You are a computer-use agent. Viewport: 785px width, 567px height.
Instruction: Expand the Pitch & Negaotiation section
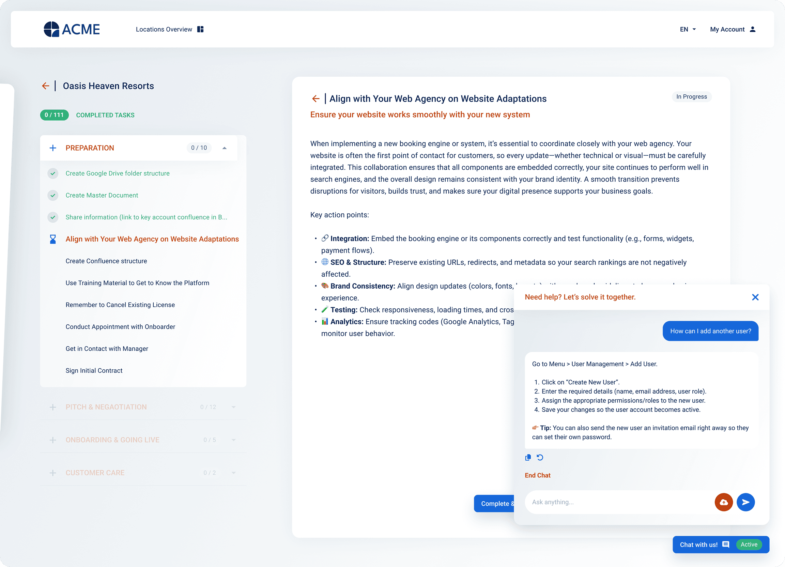pyautogui.click(x=233, y=407)
